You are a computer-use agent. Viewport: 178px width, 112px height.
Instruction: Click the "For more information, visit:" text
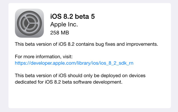pos(44,57)
